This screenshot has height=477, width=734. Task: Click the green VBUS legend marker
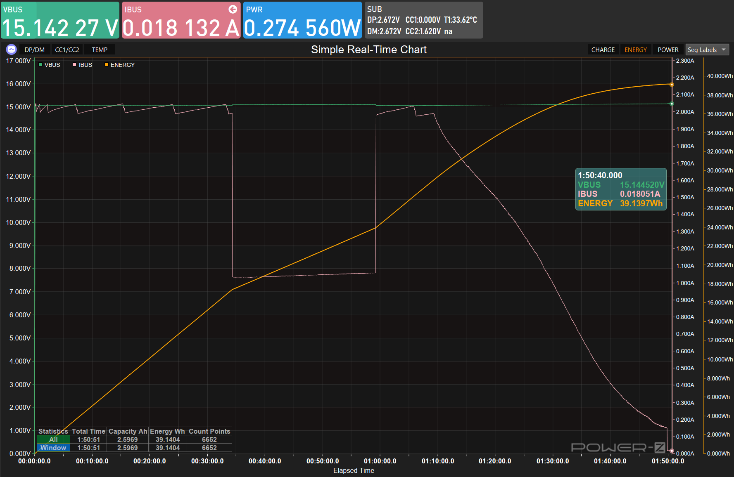point(40,64)
